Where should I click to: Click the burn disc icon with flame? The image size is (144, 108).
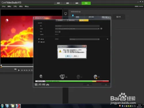click(96, 77)
